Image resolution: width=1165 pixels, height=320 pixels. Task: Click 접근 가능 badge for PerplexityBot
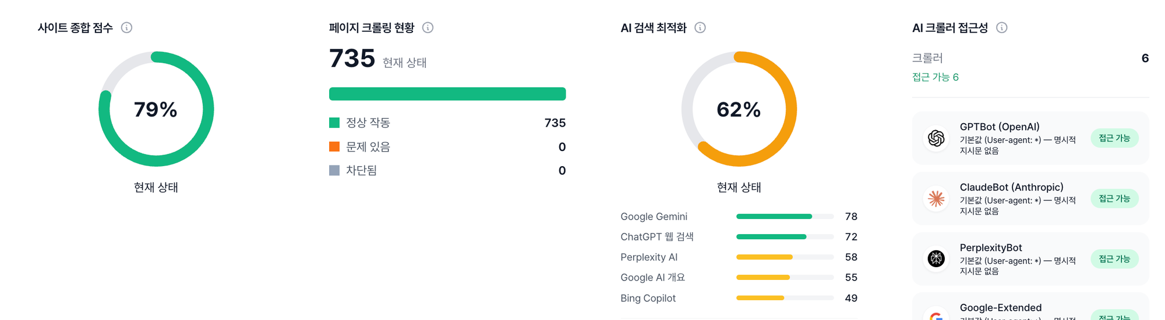tap(1114, 259)
